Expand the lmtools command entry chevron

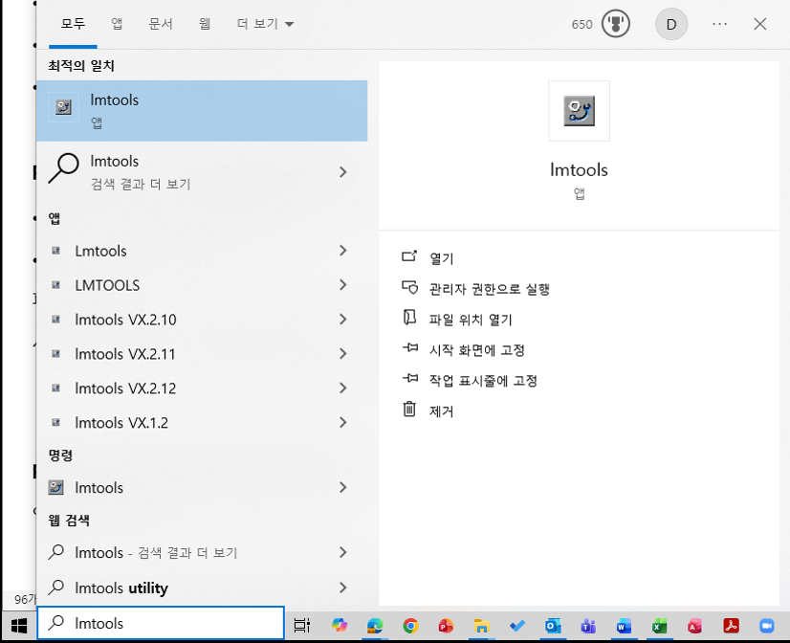343,487
